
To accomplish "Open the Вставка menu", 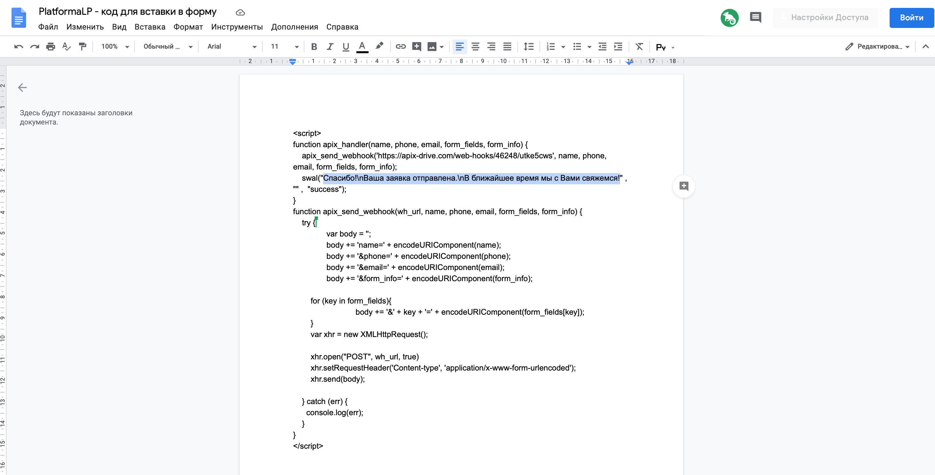I will coord(150,27).
